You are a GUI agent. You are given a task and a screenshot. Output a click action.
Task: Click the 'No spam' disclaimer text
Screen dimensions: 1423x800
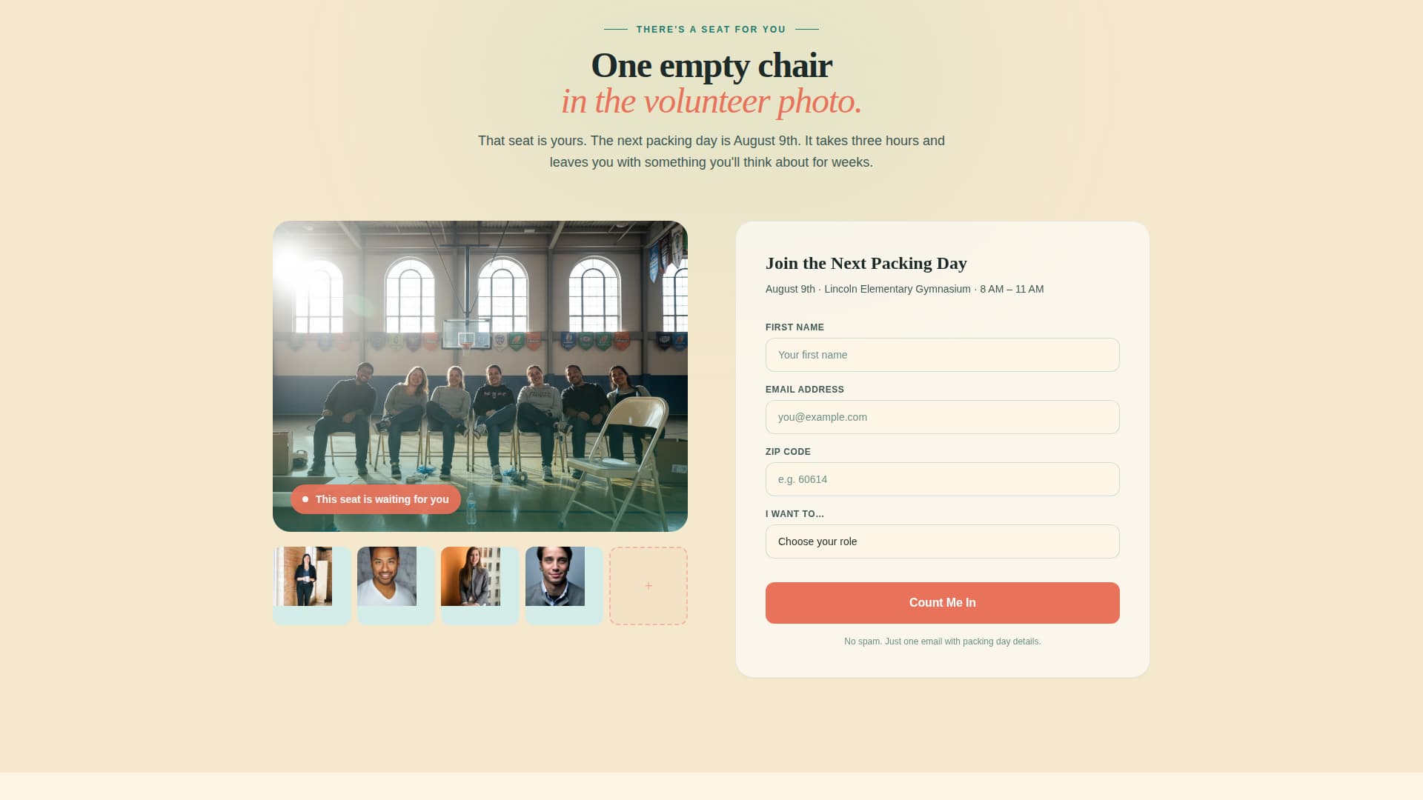[x=942, y=641]
